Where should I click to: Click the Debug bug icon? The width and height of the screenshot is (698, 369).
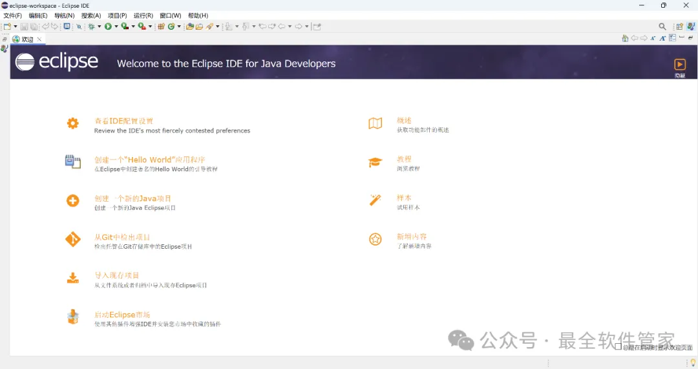point(91,26)
